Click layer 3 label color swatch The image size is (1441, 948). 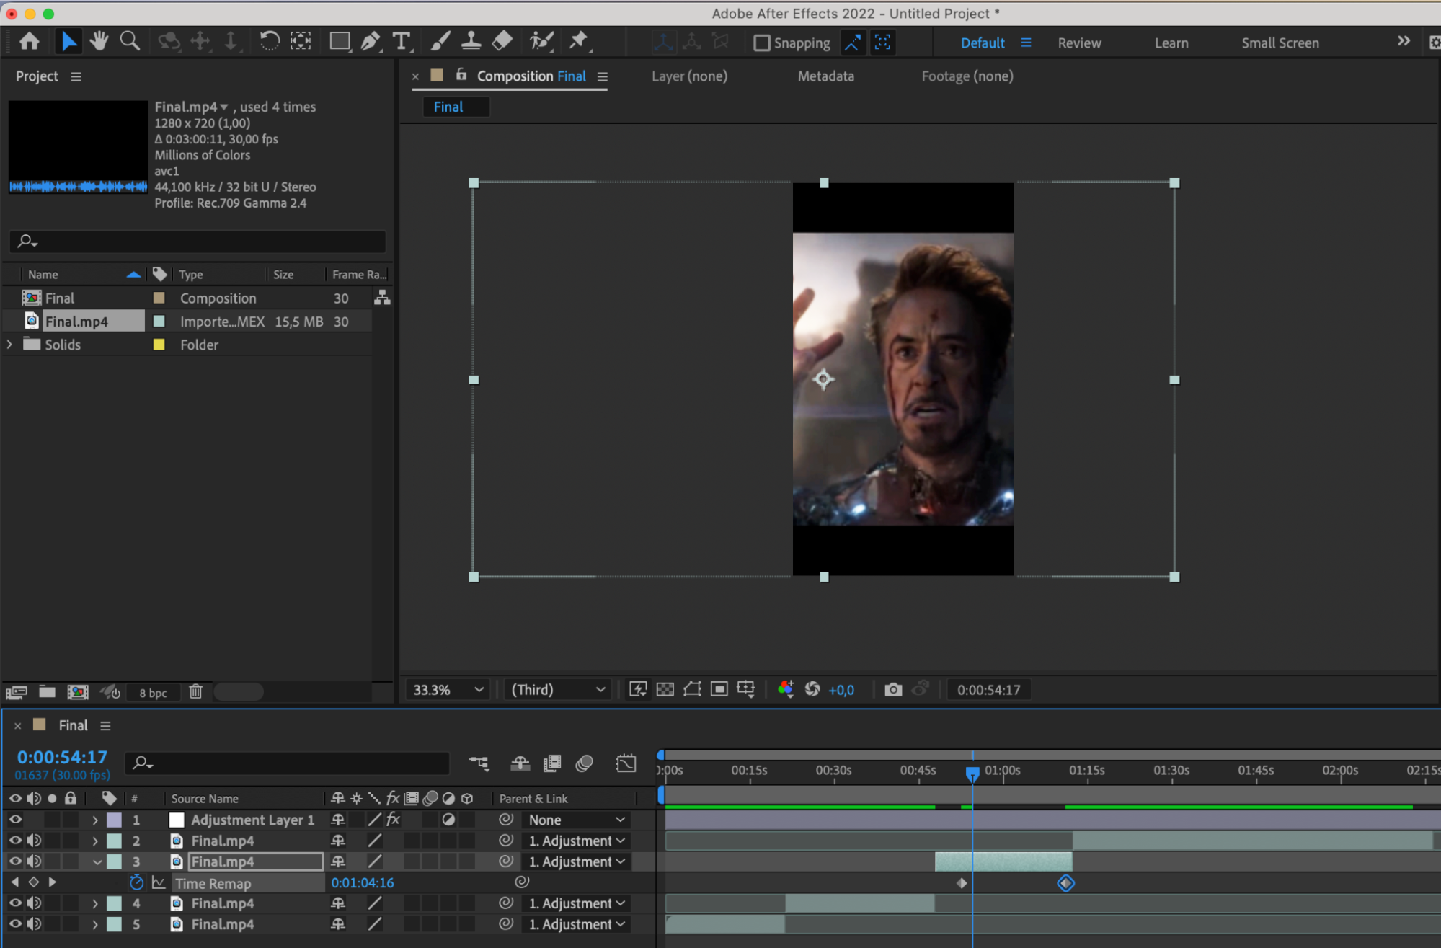click(x=114, y=861)
